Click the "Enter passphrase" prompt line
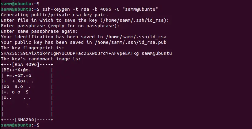The height and width of the screenshot is (129, 252). (x=60, y=26)
